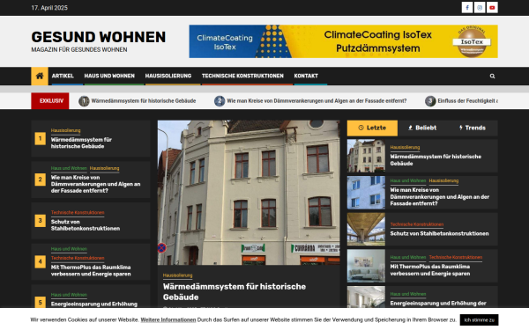Go to the home icon in navigation
The height and width of the screenshot is (330, 529).
coord(40,76)
